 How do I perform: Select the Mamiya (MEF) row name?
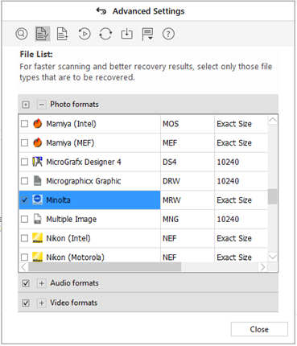pyautogui.click(x=70, y=142)
